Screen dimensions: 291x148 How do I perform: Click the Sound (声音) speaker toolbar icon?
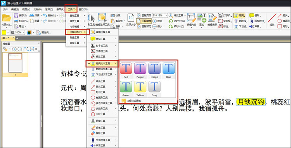251,26
